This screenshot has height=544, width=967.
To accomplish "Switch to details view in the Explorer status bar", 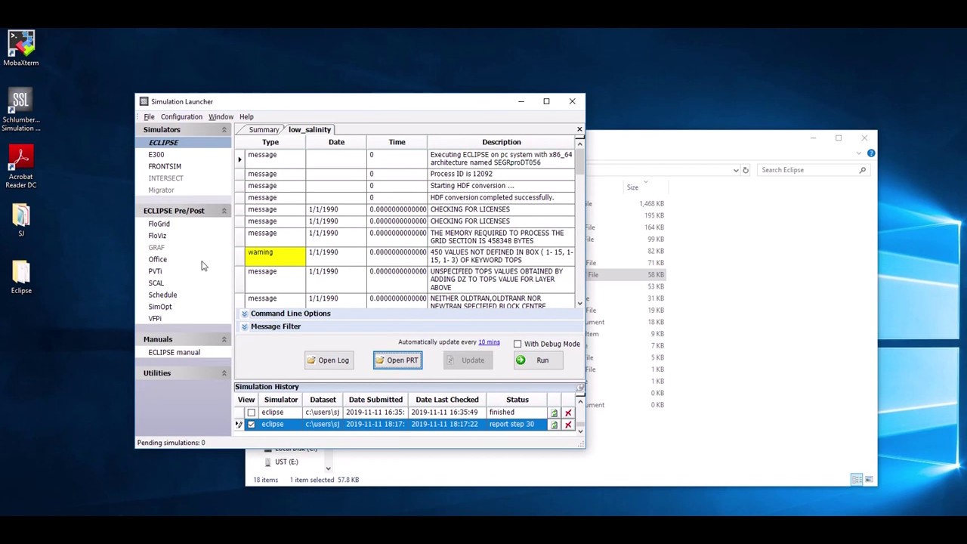I will [857, 480].
